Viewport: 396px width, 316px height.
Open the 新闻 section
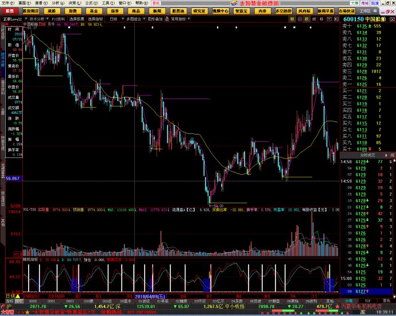pyautogui.click(x=157, y=11)
